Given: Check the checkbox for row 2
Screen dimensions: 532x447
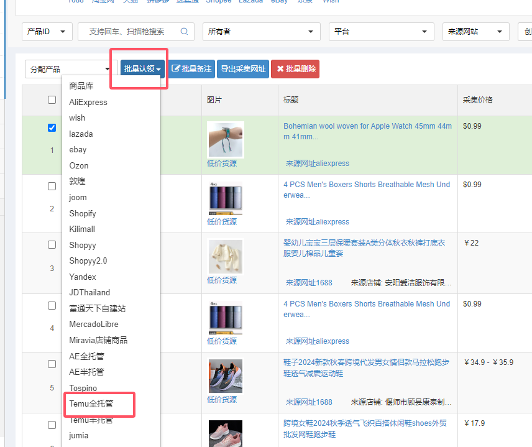Looking at the screenshot, I should pos(52,187).
